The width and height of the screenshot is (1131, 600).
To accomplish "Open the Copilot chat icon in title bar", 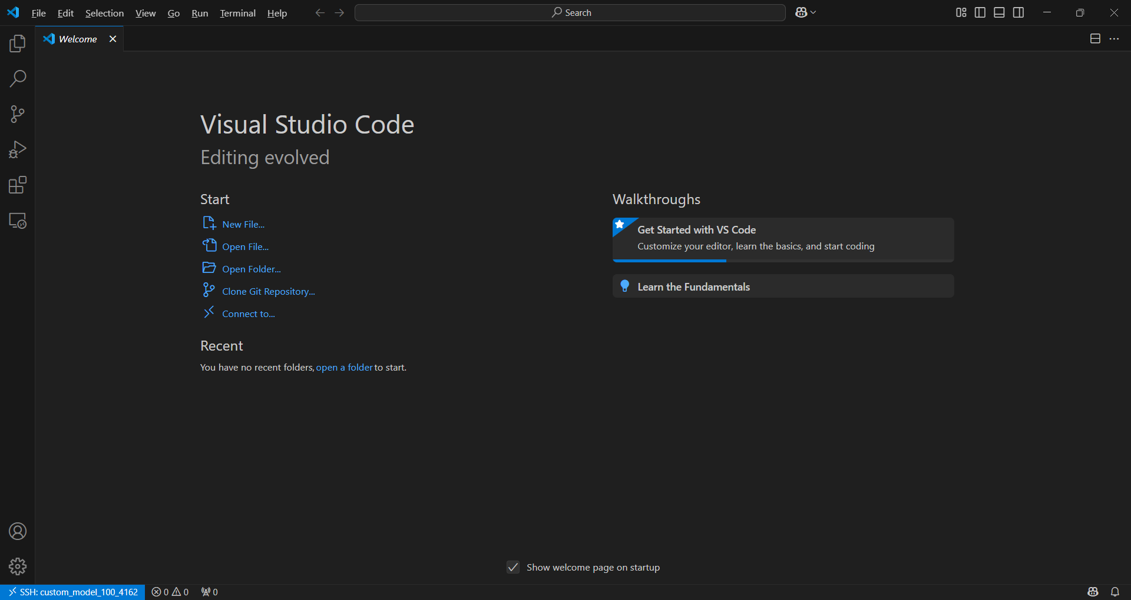I will (x=801, y=12).
